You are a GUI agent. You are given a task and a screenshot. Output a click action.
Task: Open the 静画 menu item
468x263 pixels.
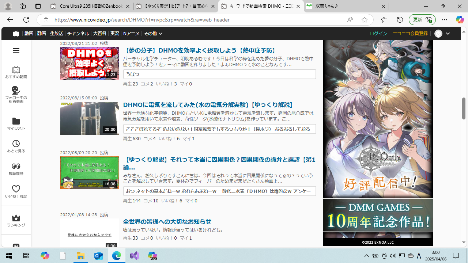pos(41,34)
